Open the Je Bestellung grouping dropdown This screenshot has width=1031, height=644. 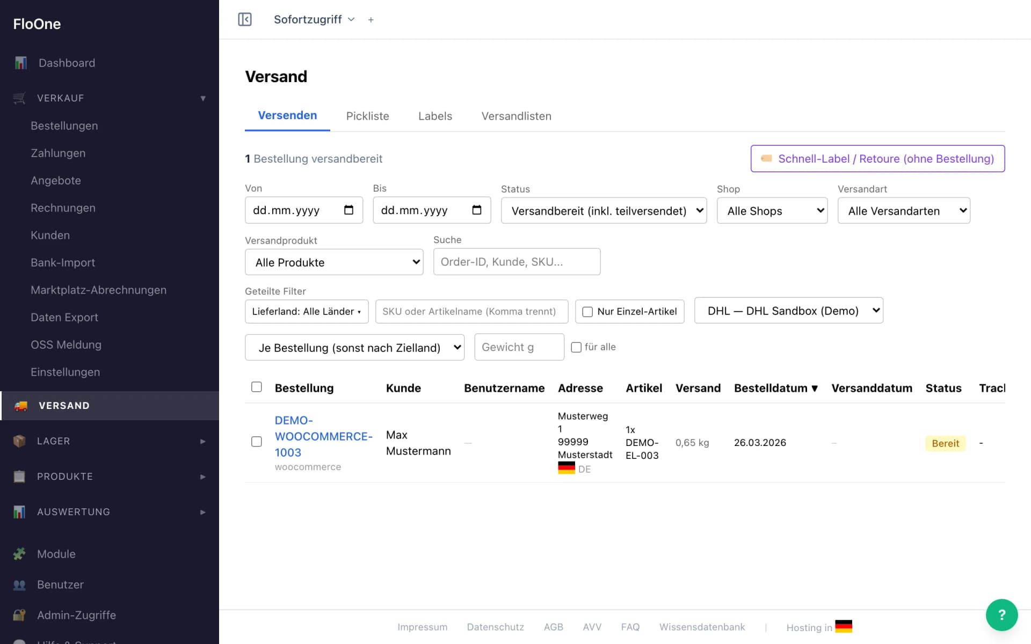pyautogui.click(x=354, y=347)
